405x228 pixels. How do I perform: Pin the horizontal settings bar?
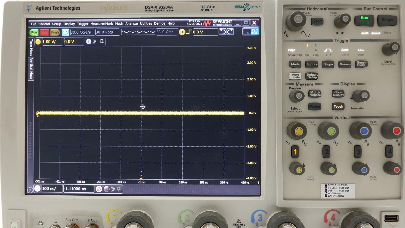[x=119, y=189]
